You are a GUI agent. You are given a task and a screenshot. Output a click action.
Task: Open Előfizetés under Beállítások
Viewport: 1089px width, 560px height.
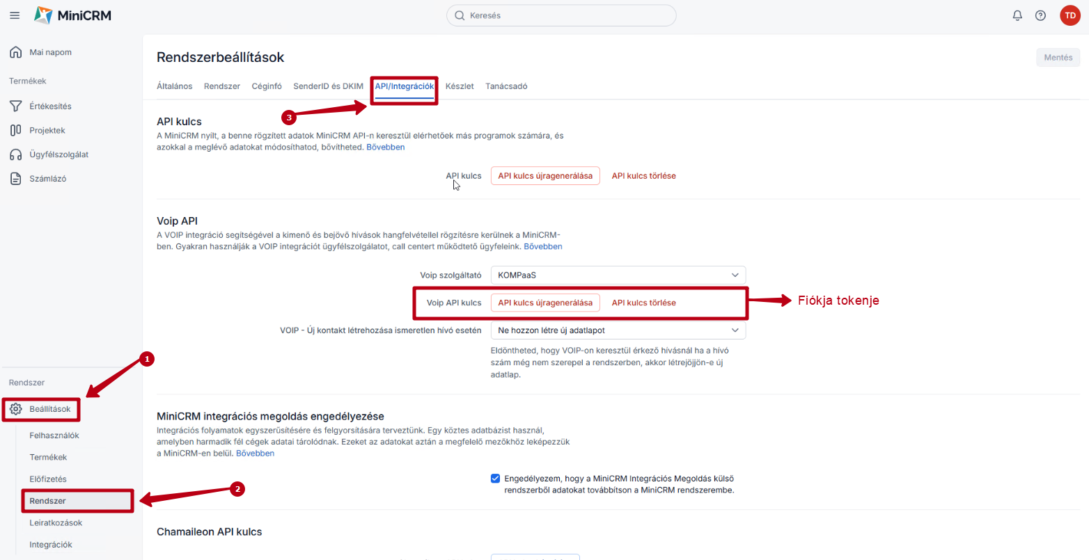[48, 479]
